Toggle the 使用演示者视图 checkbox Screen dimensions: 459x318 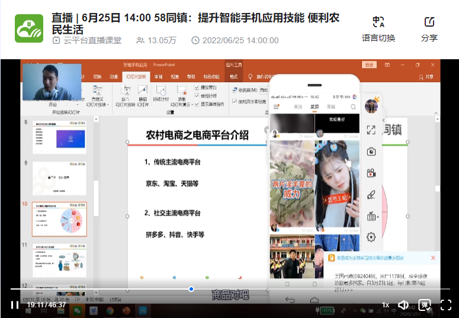click(234, 101)
